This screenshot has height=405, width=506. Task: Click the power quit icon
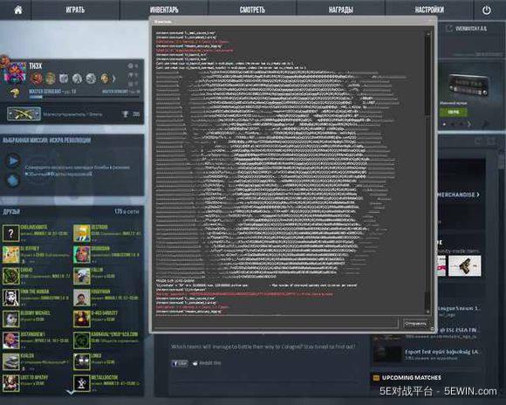coord(487,10)
